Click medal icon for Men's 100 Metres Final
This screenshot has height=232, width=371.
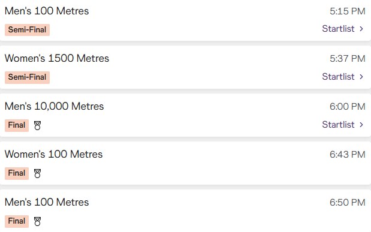pyautogui.click(x=37, y=222)
